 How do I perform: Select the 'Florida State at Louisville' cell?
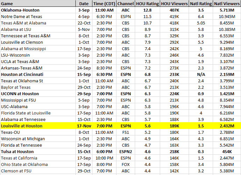38,113
